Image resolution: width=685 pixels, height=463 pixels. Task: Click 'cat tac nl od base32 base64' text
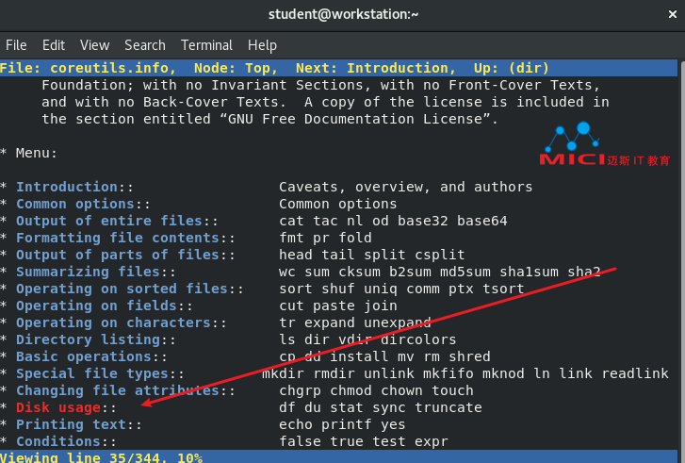[x=393, y=222]
